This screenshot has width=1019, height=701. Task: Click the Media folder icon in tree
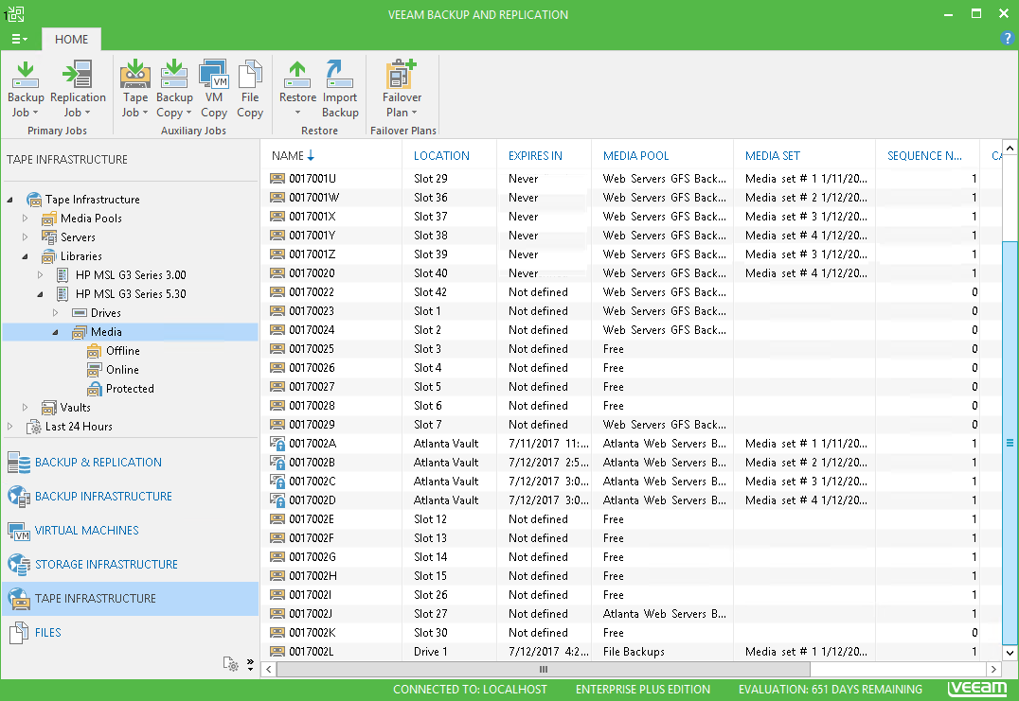(x=80, y=332)
